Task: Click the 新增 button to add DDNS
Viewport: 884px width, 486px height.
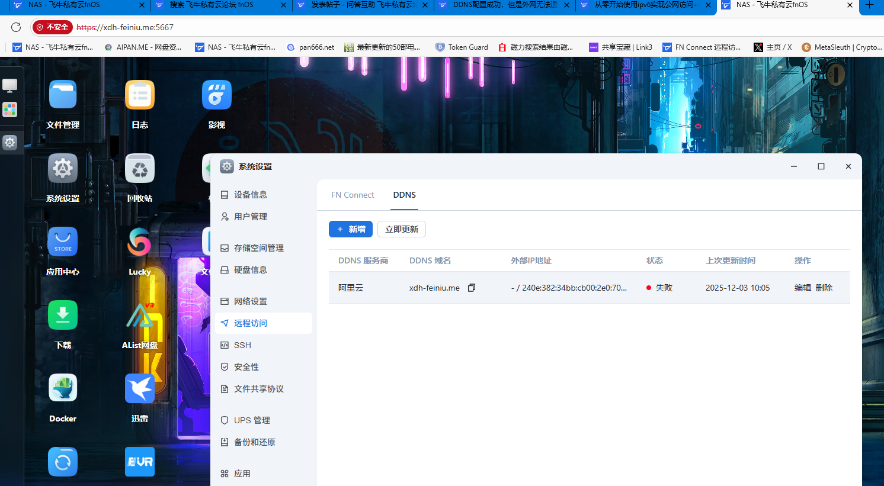Action: pyautogui.click(x=350, y=228)
